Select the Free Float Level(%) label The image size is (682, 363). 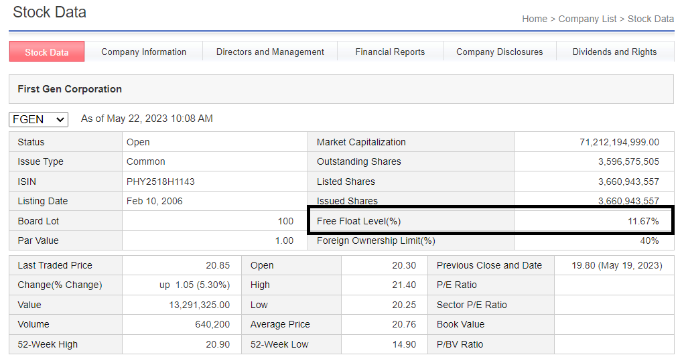(359, 221)
